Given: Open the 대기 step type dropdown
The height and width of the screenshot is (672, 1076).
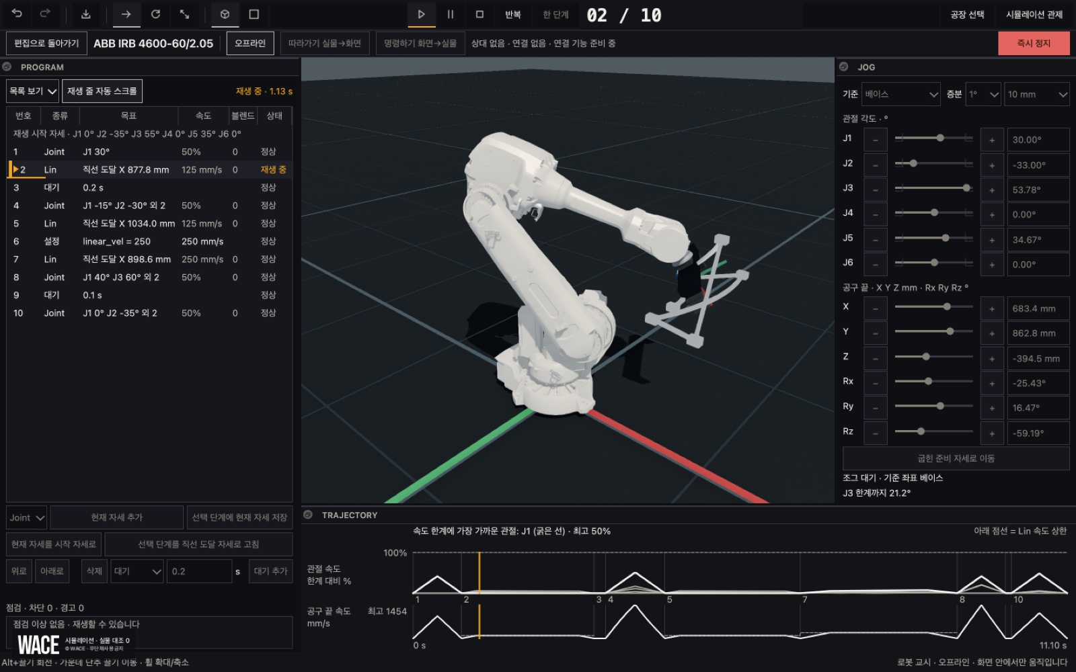Looking at the screenshot, I should coord(137,571).
